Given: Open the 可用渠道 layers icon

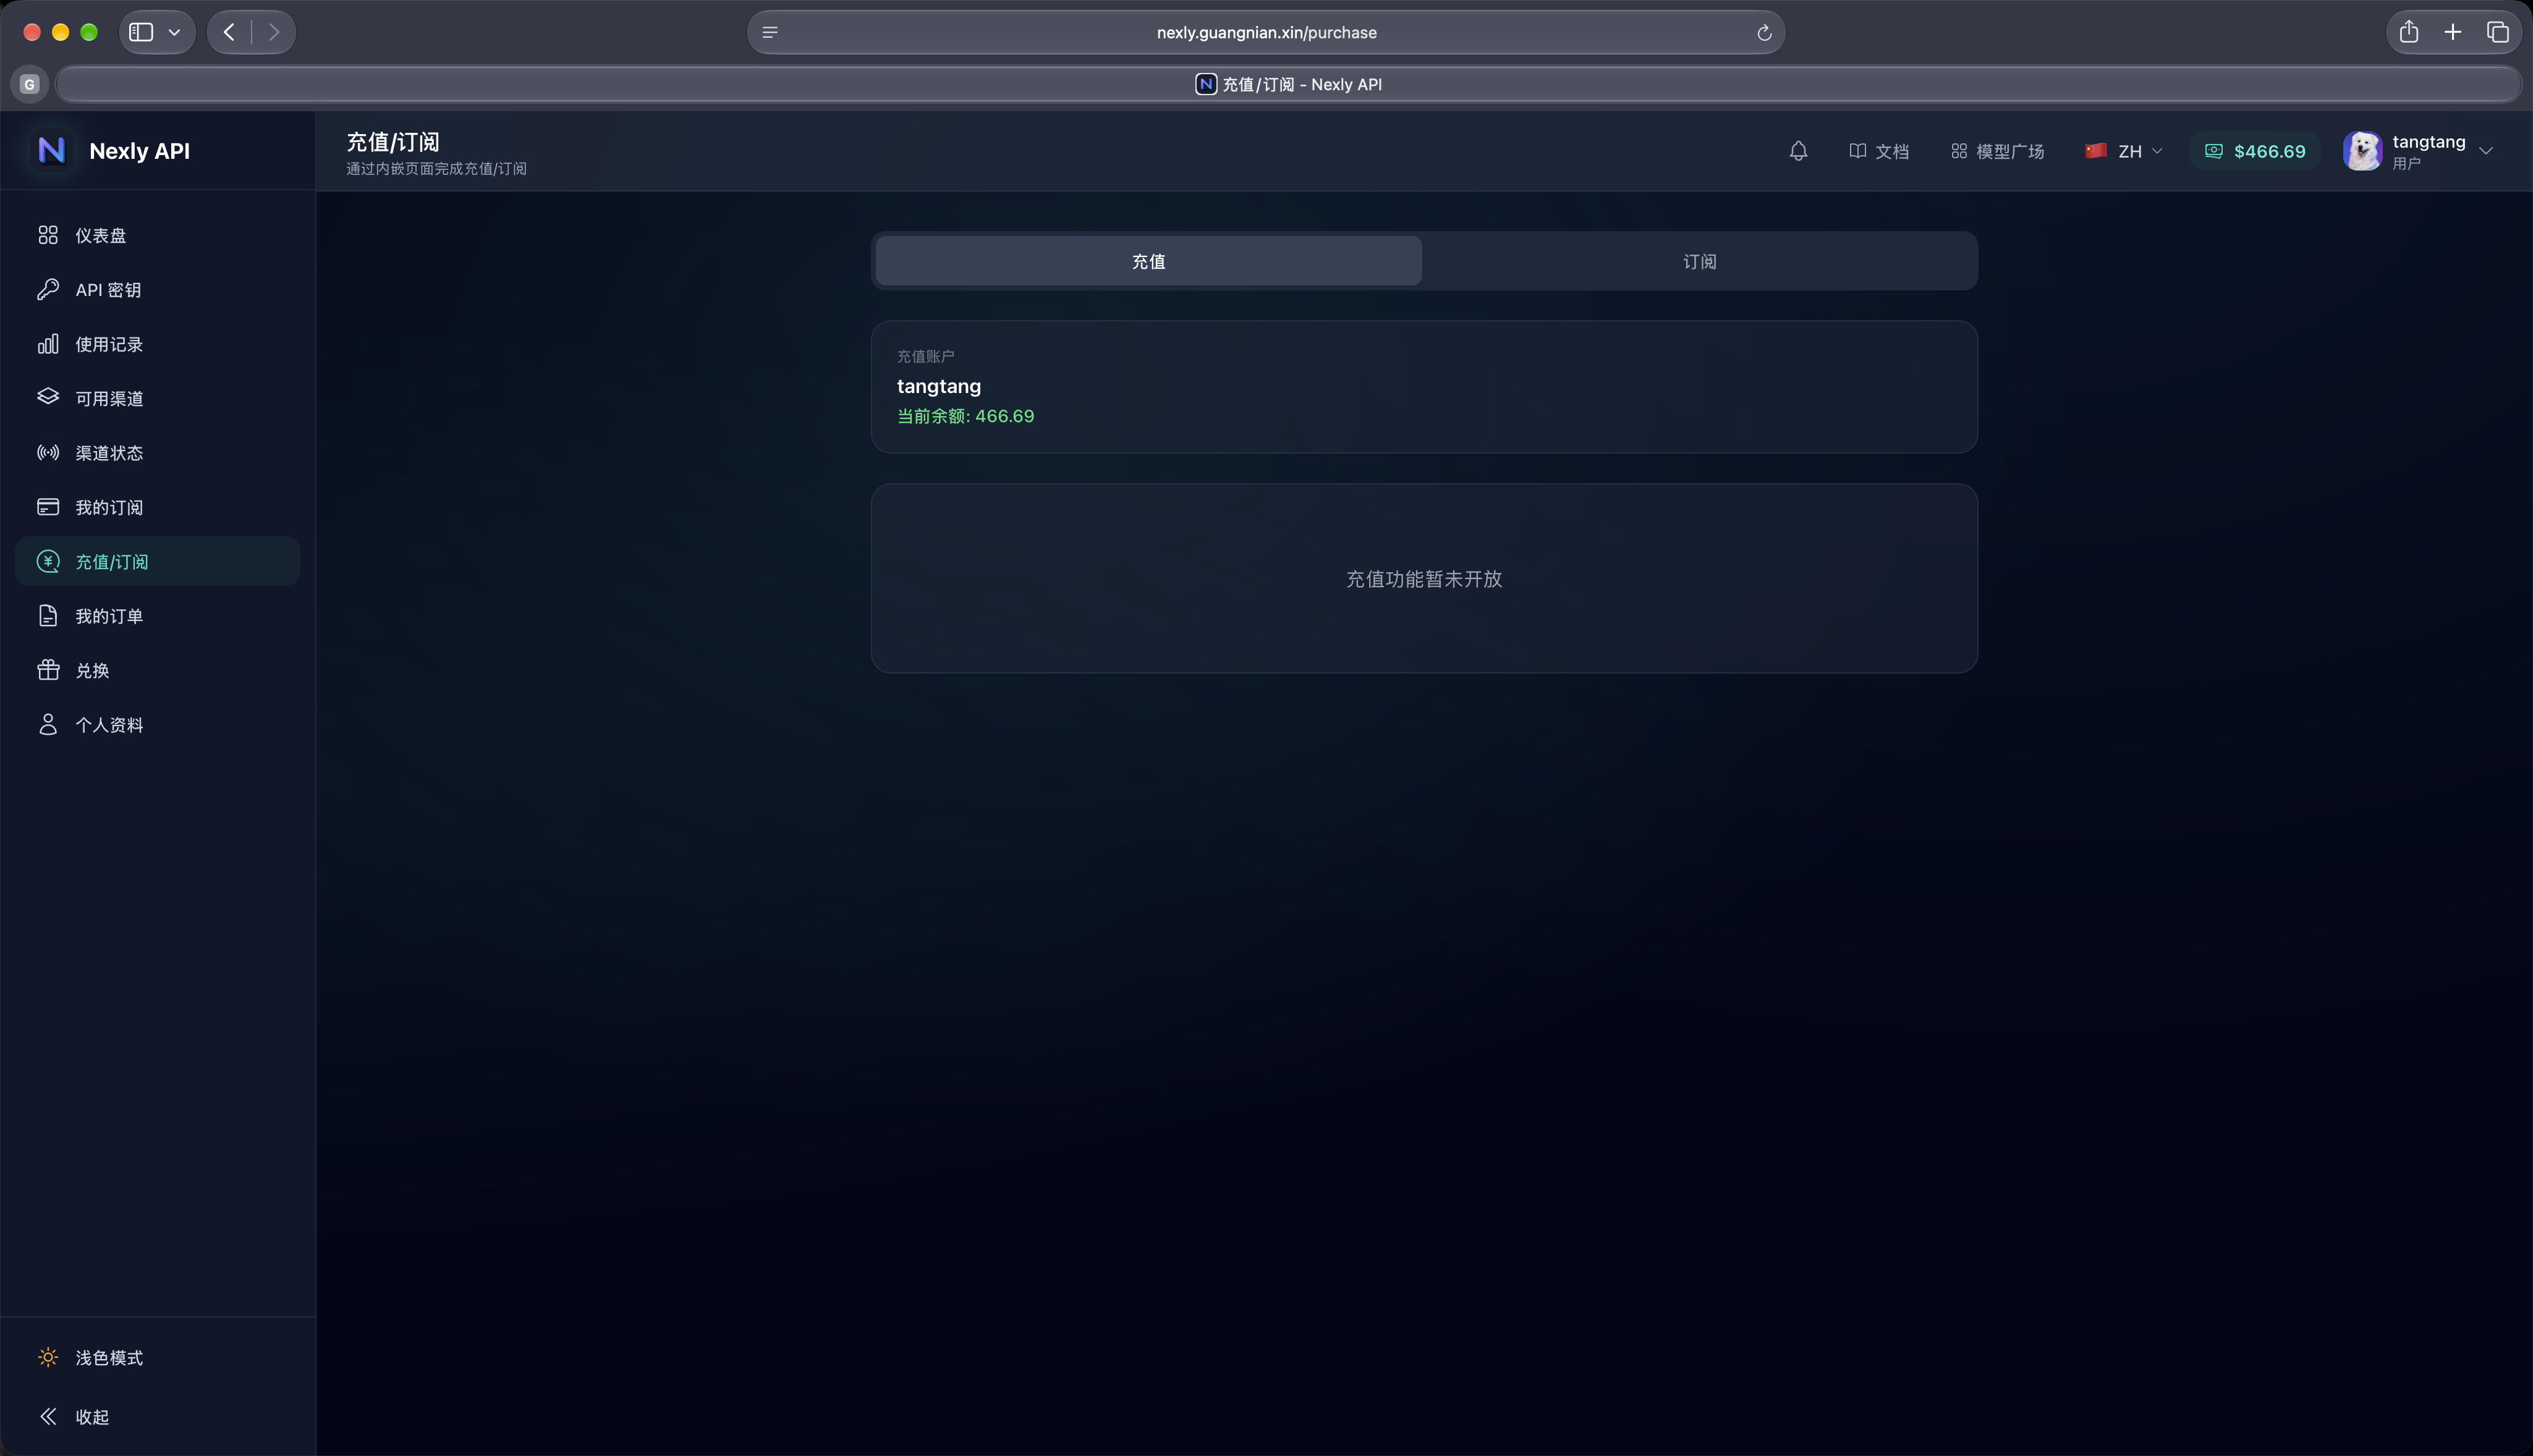Looking at the screenshot, I should (48, 397).
